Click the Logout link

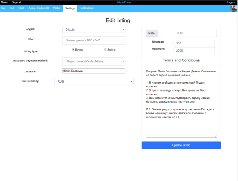point(231,2)
